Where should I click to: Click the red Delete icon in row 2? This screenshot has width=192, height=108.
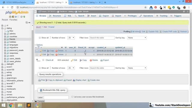(x=56, y=55)
